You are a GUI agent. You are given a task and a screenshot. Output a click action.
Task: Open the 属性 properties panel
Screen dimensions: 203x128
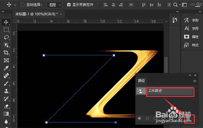click(x=191, y=37)
